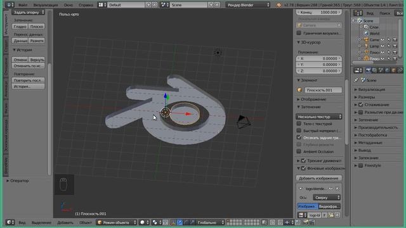Toggle Lamp renderability camera icon in outliner
The width and height of the screenshot is (406, 228).
tap(395, 46)
